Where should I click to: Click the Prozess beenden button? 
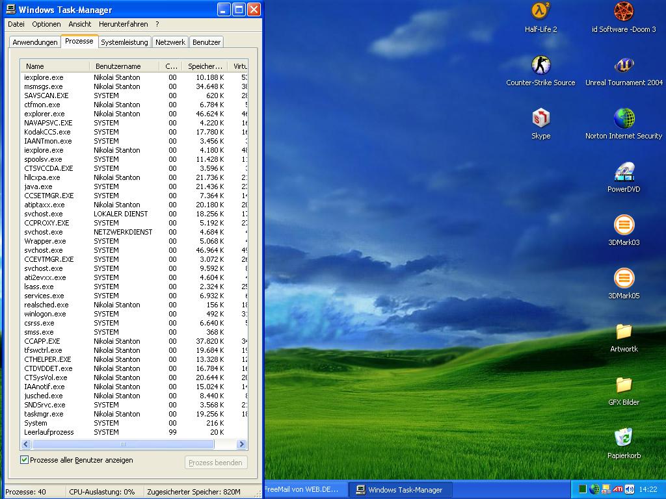[x=216, y=463]
